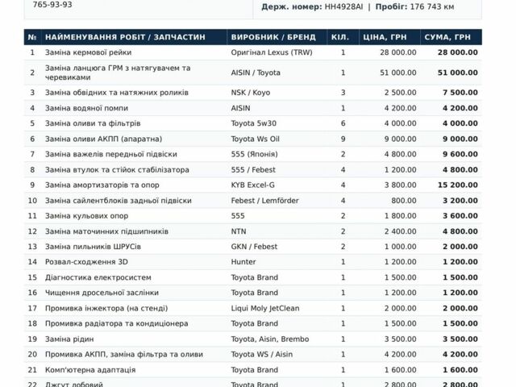Select 'Заміна пильників ШРУСів' row text
Image resolution: width=516 pixels, height=387 pixels.
(x=93, y=247)
